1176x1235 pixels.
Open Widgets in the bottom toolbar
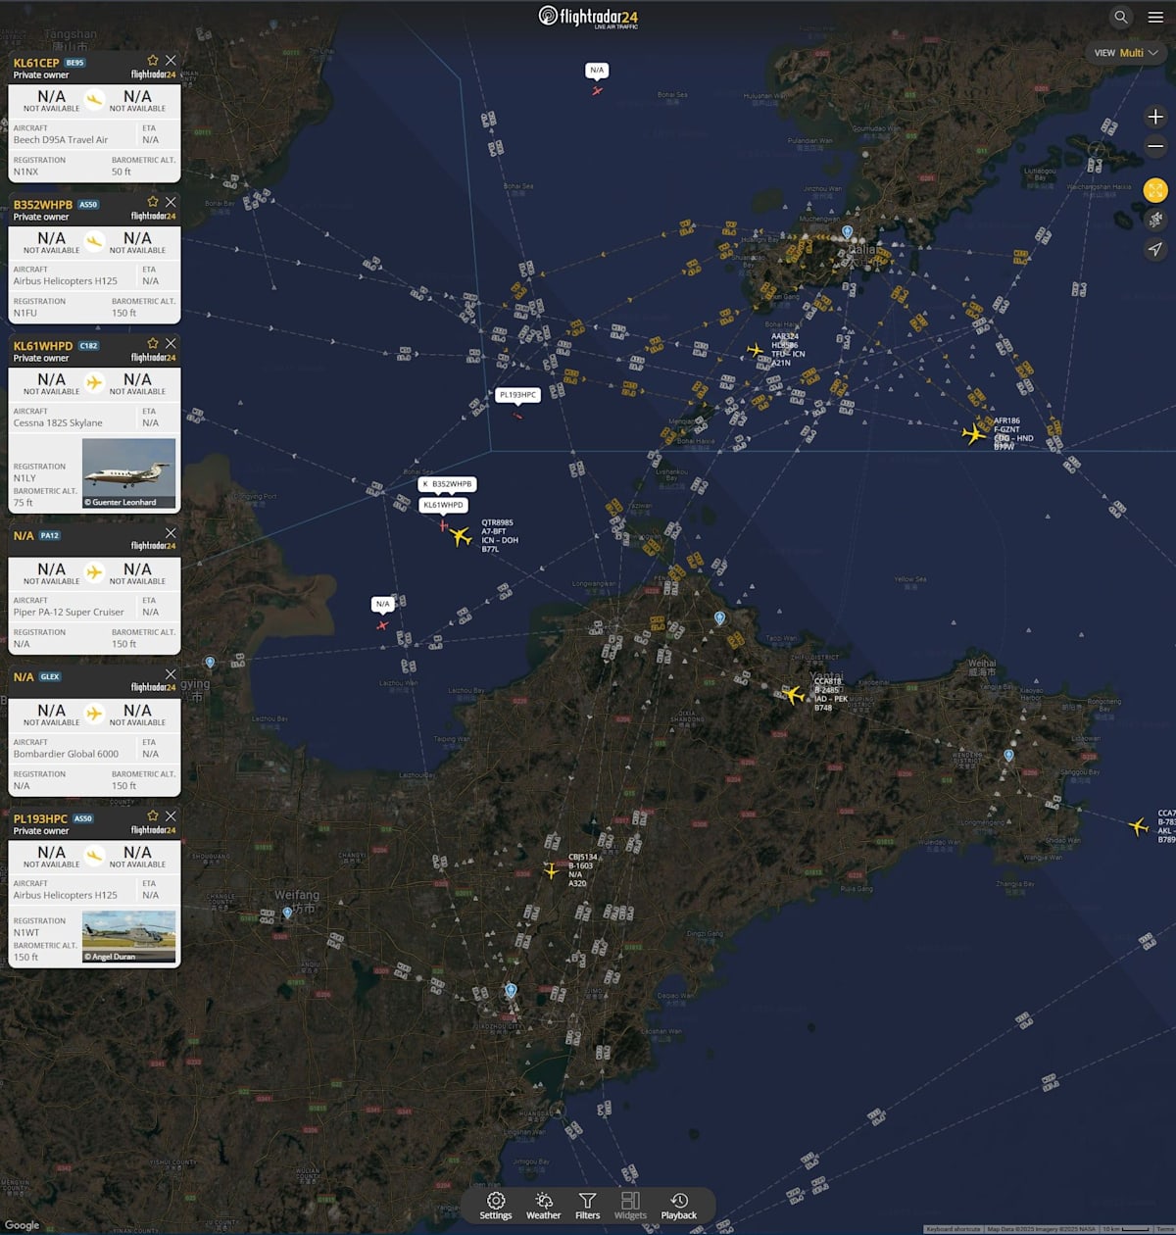630,1206
